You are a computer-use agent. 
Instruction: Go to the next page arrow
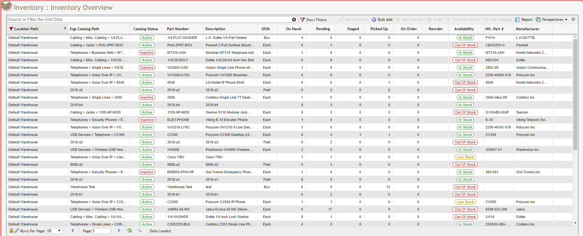(119, 231)
